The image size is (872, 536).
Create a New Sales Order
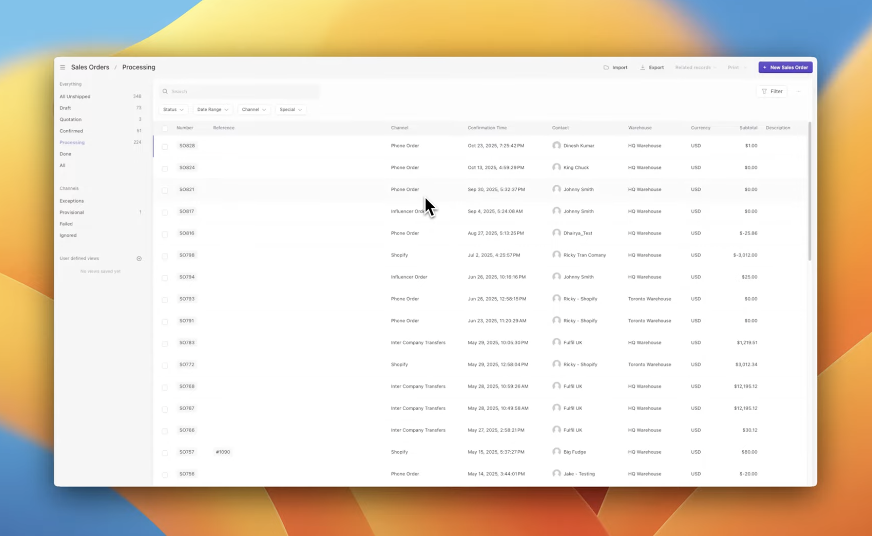tap(785, 67)
